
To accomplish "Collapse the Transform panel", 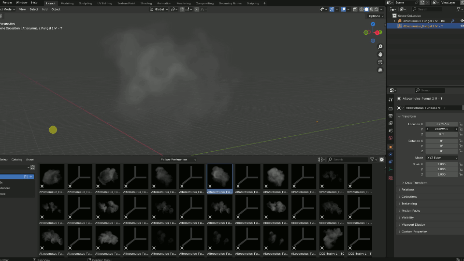I will (x=399, y=116).
